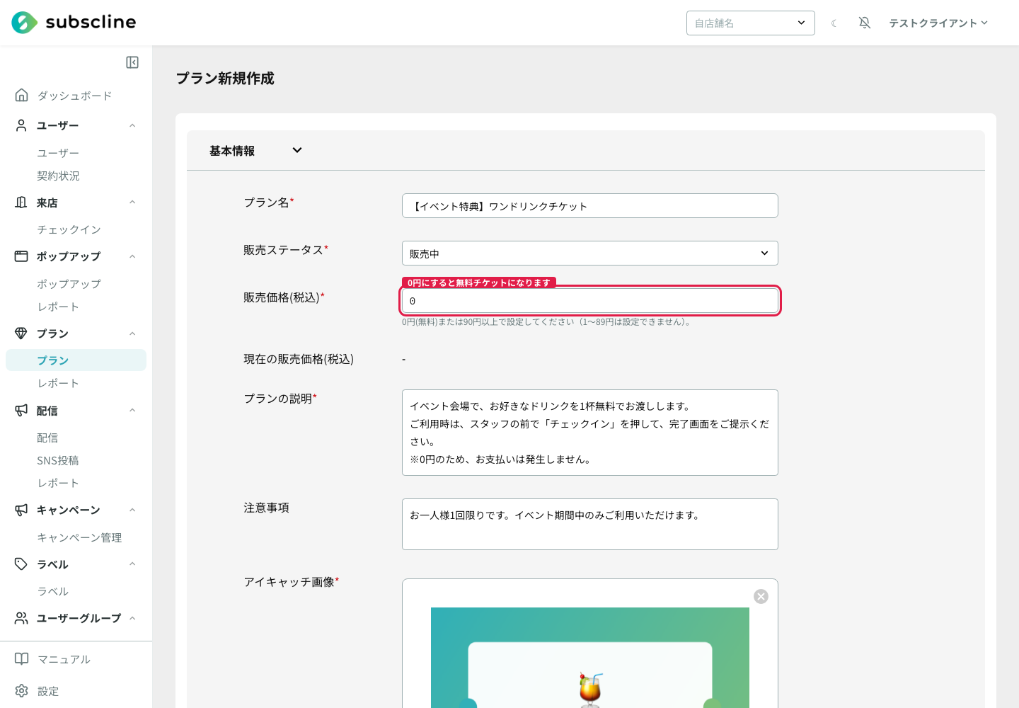Click the ポップアップ window icon
Viewport: 1019px width, 708px height.
point(22,256)
